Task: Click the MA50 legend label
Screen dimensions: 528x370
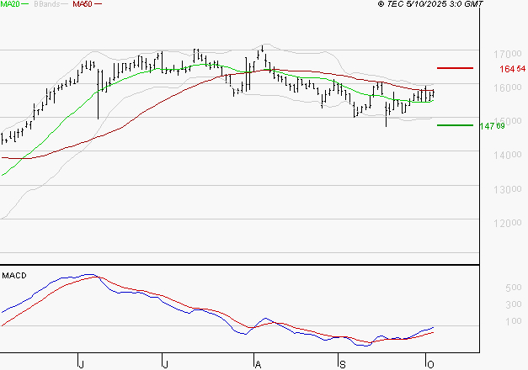Action: (83, 5)
